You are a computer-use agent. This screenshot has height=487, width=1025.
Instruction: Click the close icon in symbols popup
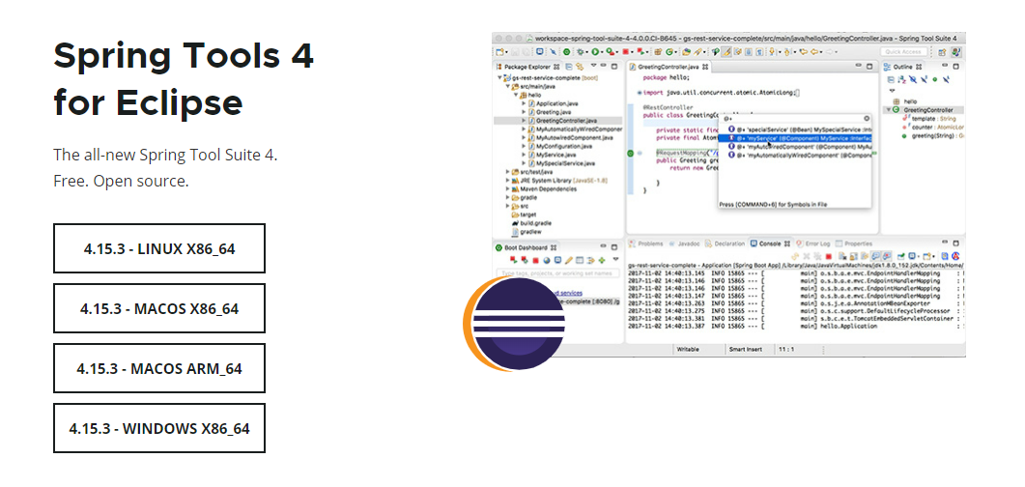pos(867,117)
